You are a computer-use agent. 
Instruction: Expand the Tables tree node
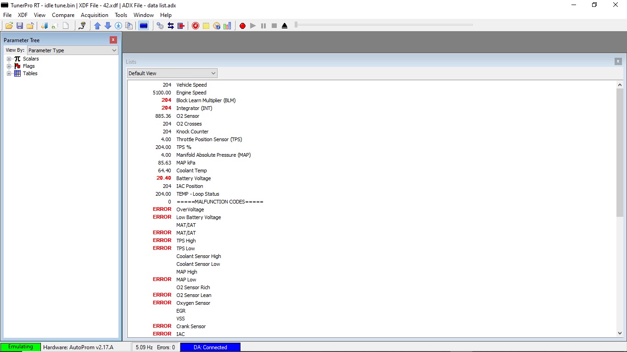[9, 73]
